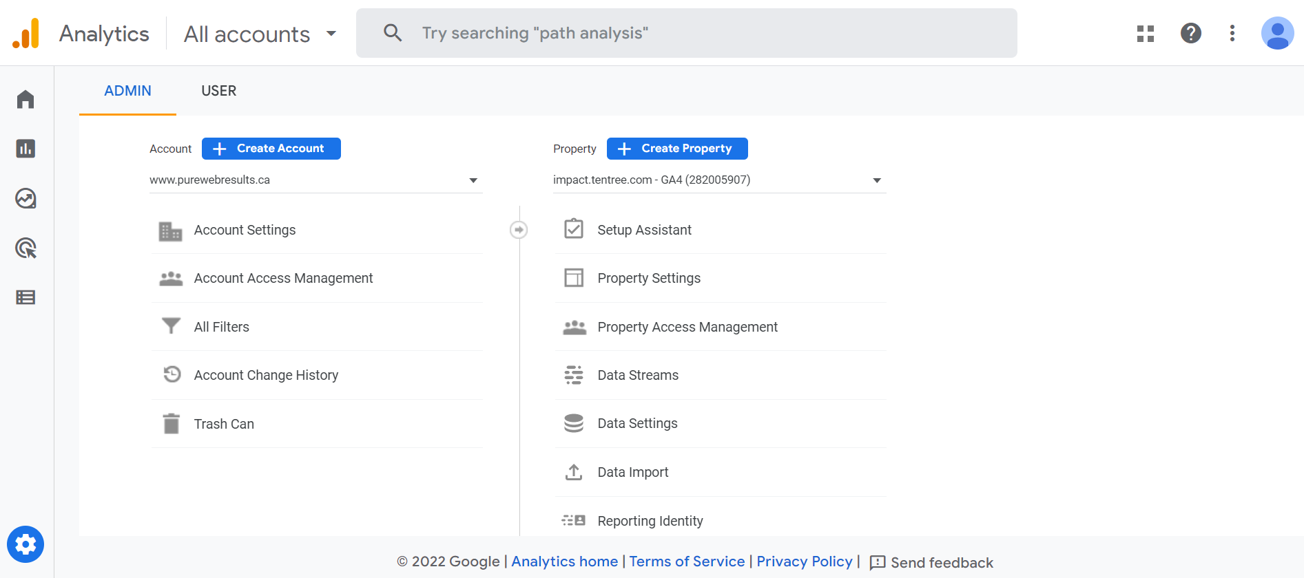Click the Property Settings layout icon
The width and height of the screenshot is (1304, 578).
[574, 277]
